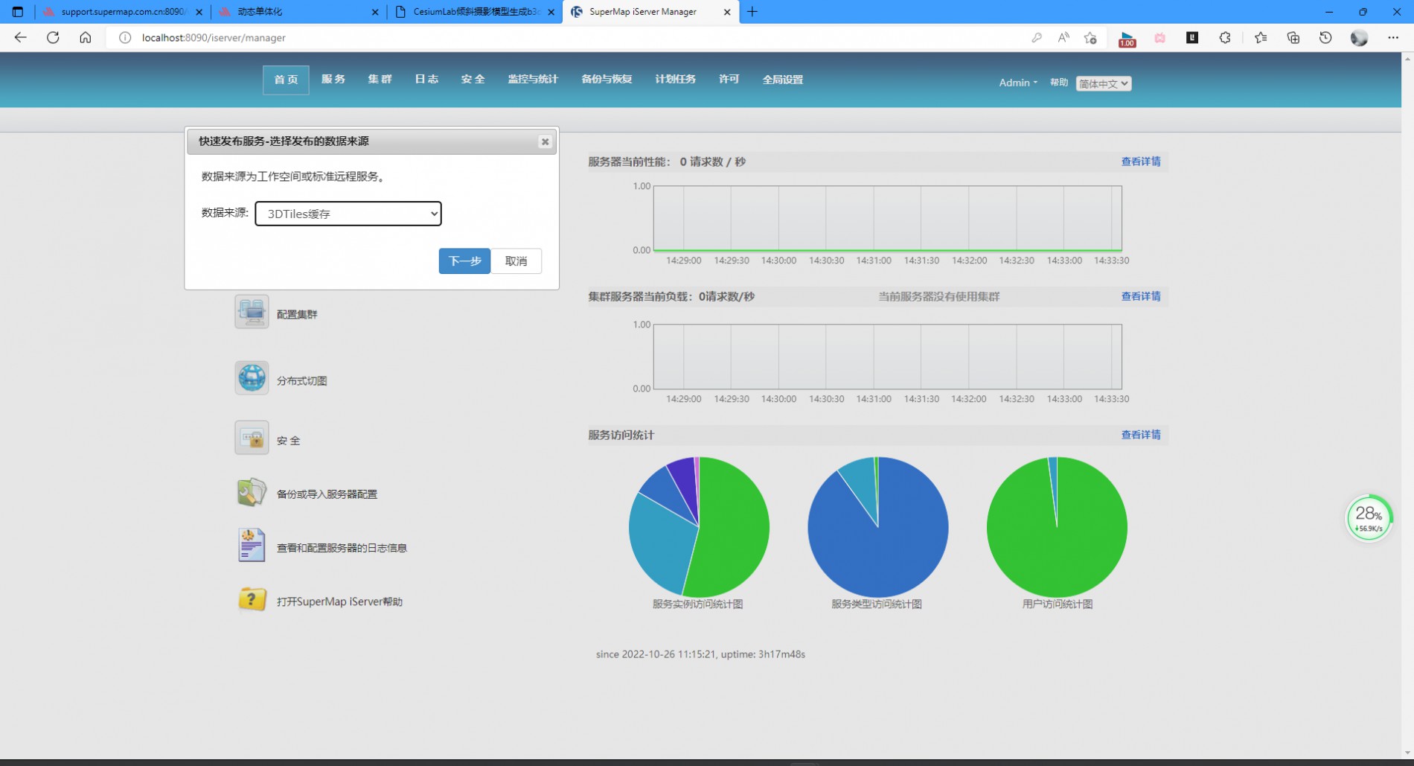
Task: Toggle the read aloud icon in the address bar
Action: coord(1063,37)
